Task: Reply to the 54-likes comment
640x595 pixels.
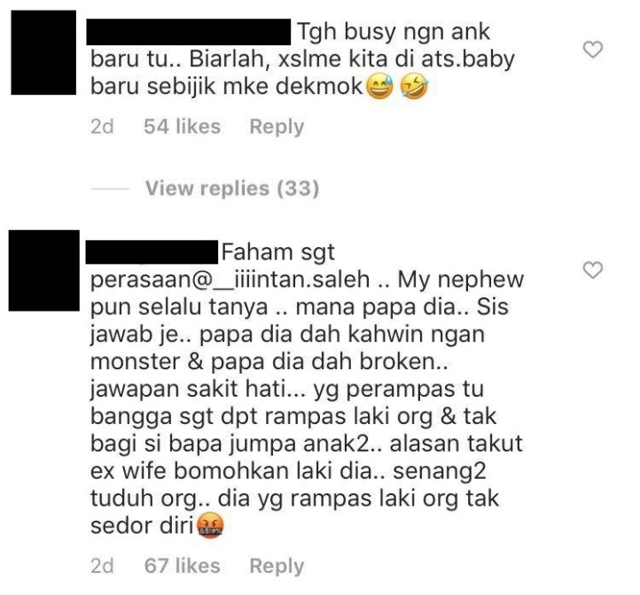Action: [277, 127]
